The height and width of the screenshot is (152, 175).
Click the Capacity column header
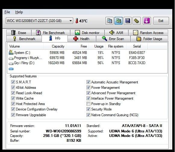pos(55,46)
